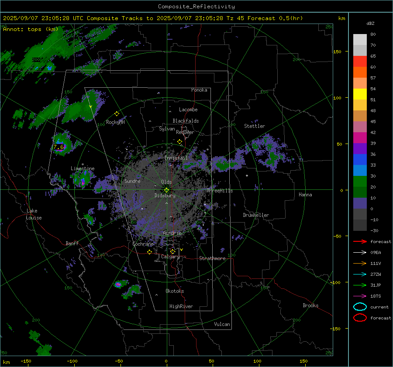Click the Limestone label
This screenshot has height=367, width=393.
tap(83, 168)
